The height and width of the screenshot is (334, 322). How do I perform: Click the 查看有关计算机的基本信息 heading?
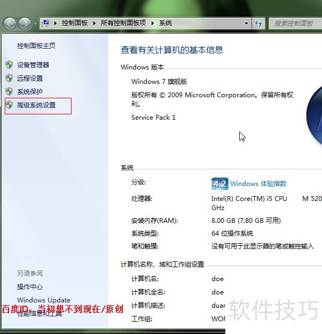(x=172, y=50)
